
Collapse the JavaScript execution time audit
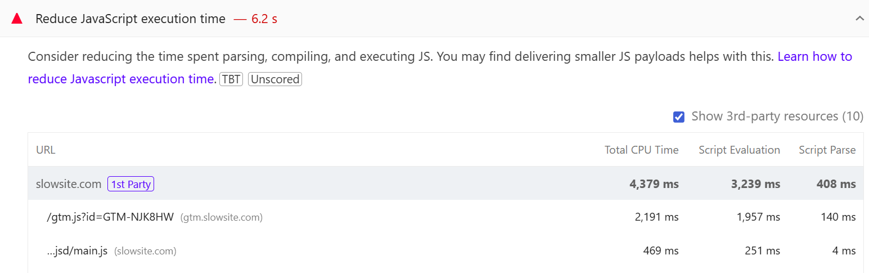click(x=859, y=19)
